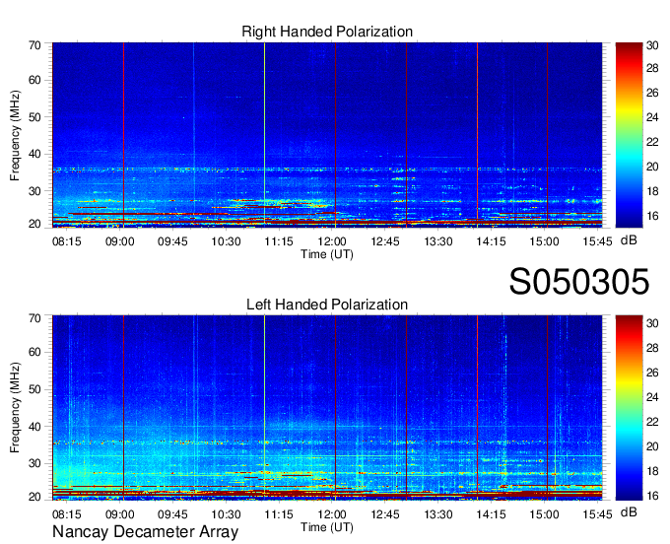Click the "13:30" tick under Right Handed plot
This screenshot has width=670, height=544.
pos(438,241)
